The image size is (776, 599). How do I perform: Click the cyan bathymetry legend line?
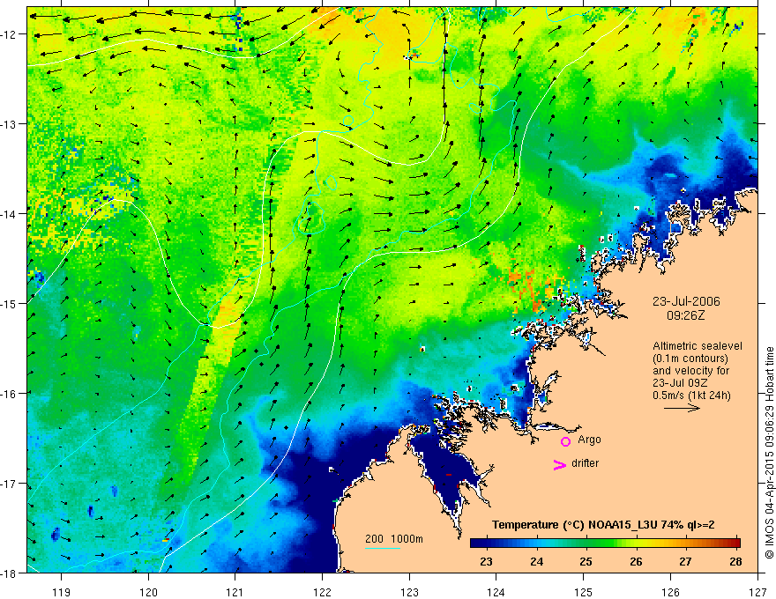click(x=383, y=548)
